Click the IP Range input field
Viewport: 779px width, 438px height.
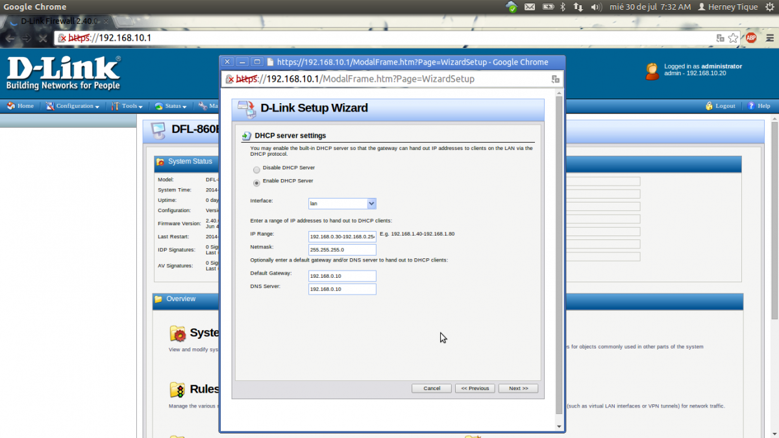(342, 236)
